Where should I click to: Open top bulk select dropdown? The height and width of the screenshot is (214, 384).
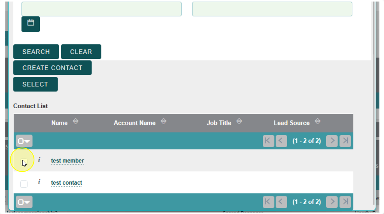tap(24, 141)
